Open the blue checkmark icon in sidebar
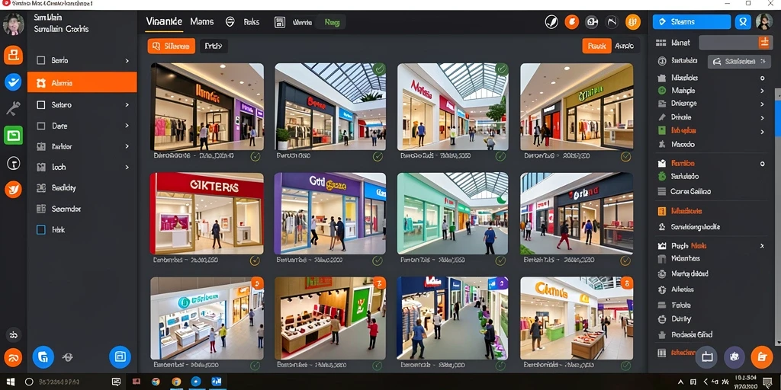 point(13,82)
